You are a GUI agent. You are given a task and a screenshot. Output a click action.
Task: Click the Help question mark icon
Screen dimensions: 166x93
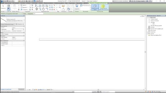(x=150, y=1)
